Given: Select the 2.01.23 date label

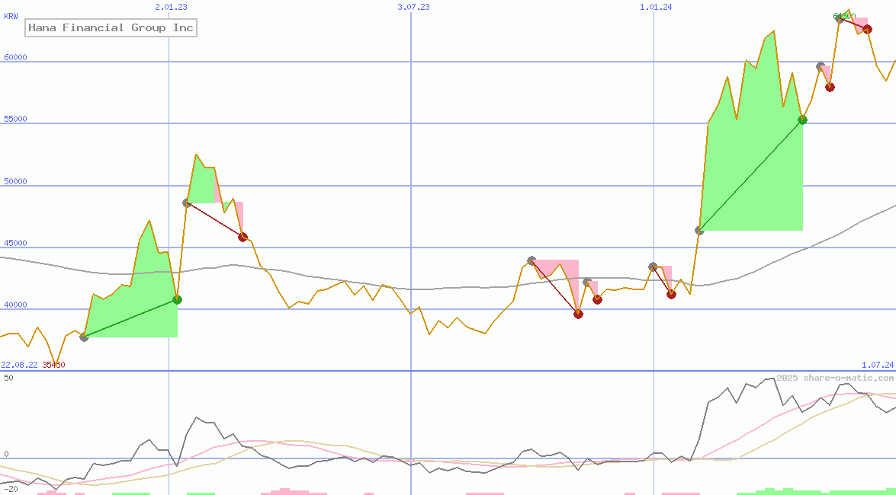Looking at the screenshot, I should click(x=171, y=7).
